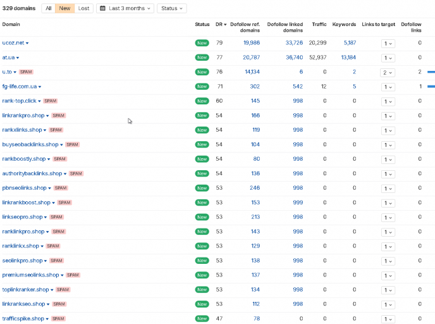The height and width of the screenshot is (324, 435).
Task: Click keywords value 13,184 for at.ua
Action: [348, 58]
